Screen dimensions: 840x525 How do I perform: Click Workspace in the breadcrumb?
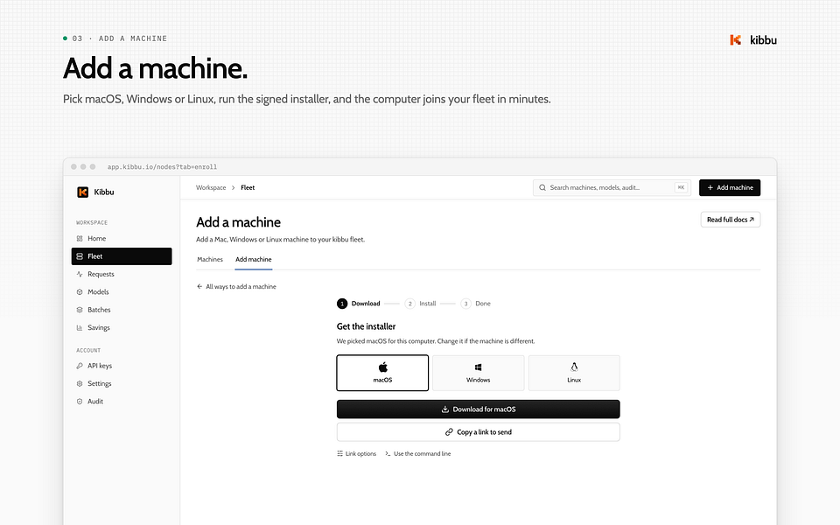[211, 187]
